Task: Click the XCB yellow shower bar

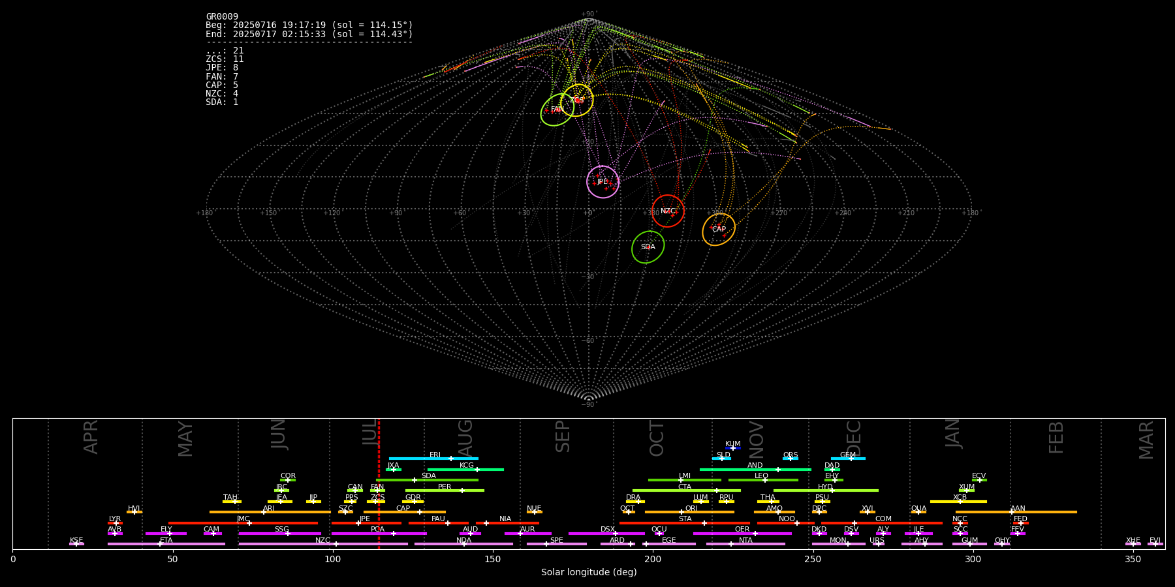Action: 958,502
